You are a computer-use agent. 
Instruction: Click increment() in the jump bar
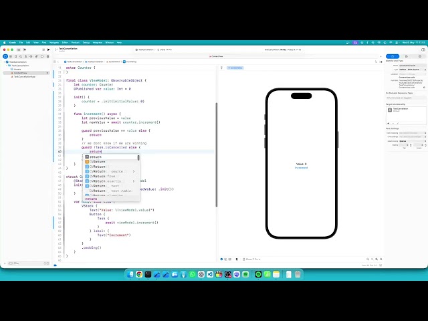(130, 62)
